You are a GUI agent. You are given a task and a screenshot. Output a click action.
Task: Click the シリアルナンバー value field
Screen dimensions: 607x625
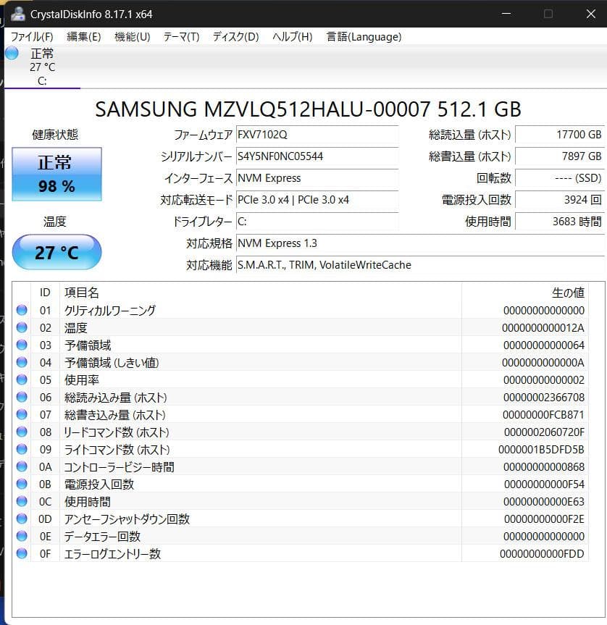pyautogui.click(x=317, y=156)
